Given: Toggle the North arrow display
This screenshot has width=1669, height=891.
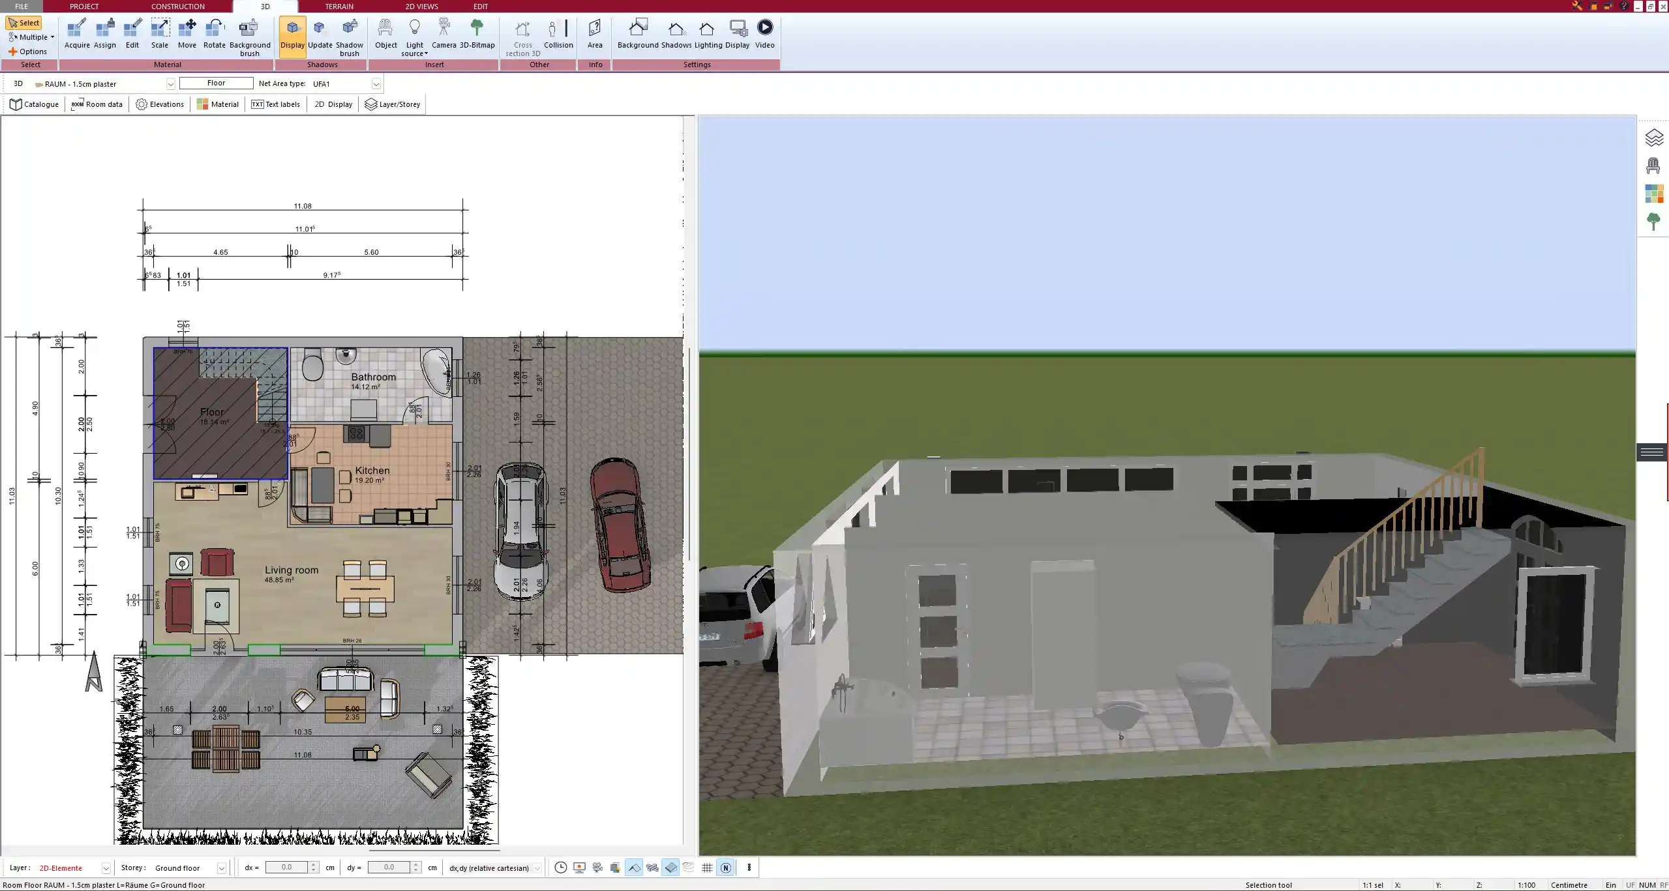Looking at the screenshot, I should (x=725, y=868).
